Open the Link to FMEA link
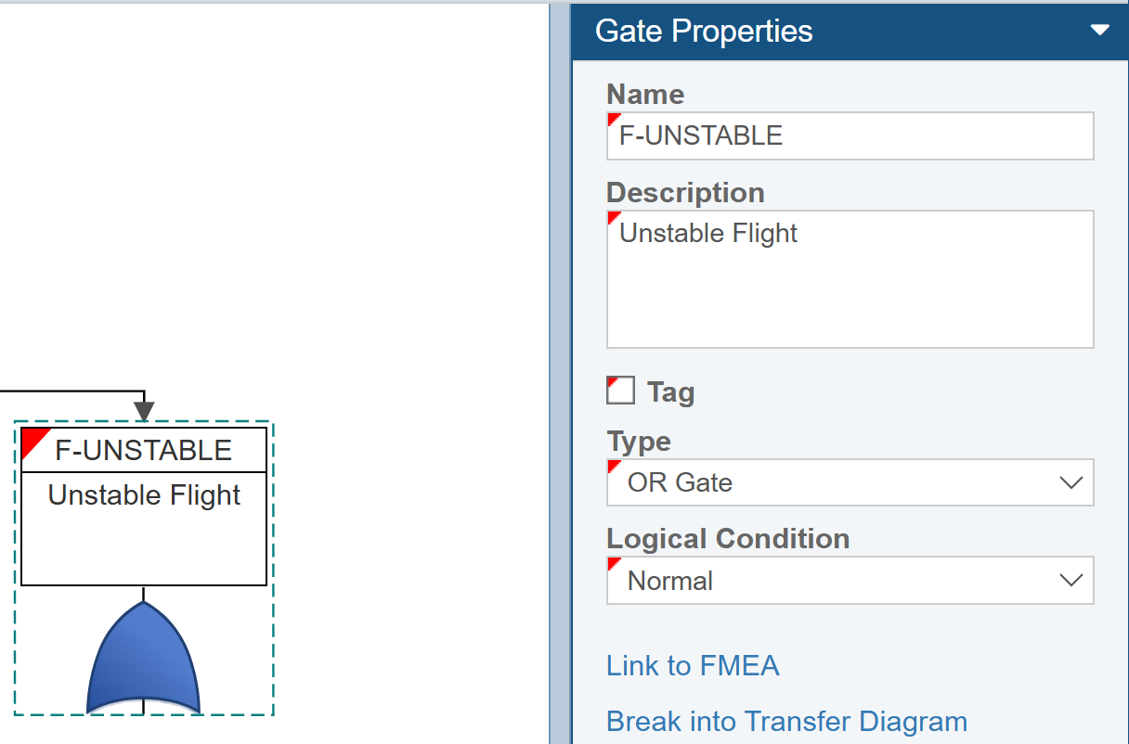The height and width of the screenshot is (744, 1129). (x=692, y=665)
